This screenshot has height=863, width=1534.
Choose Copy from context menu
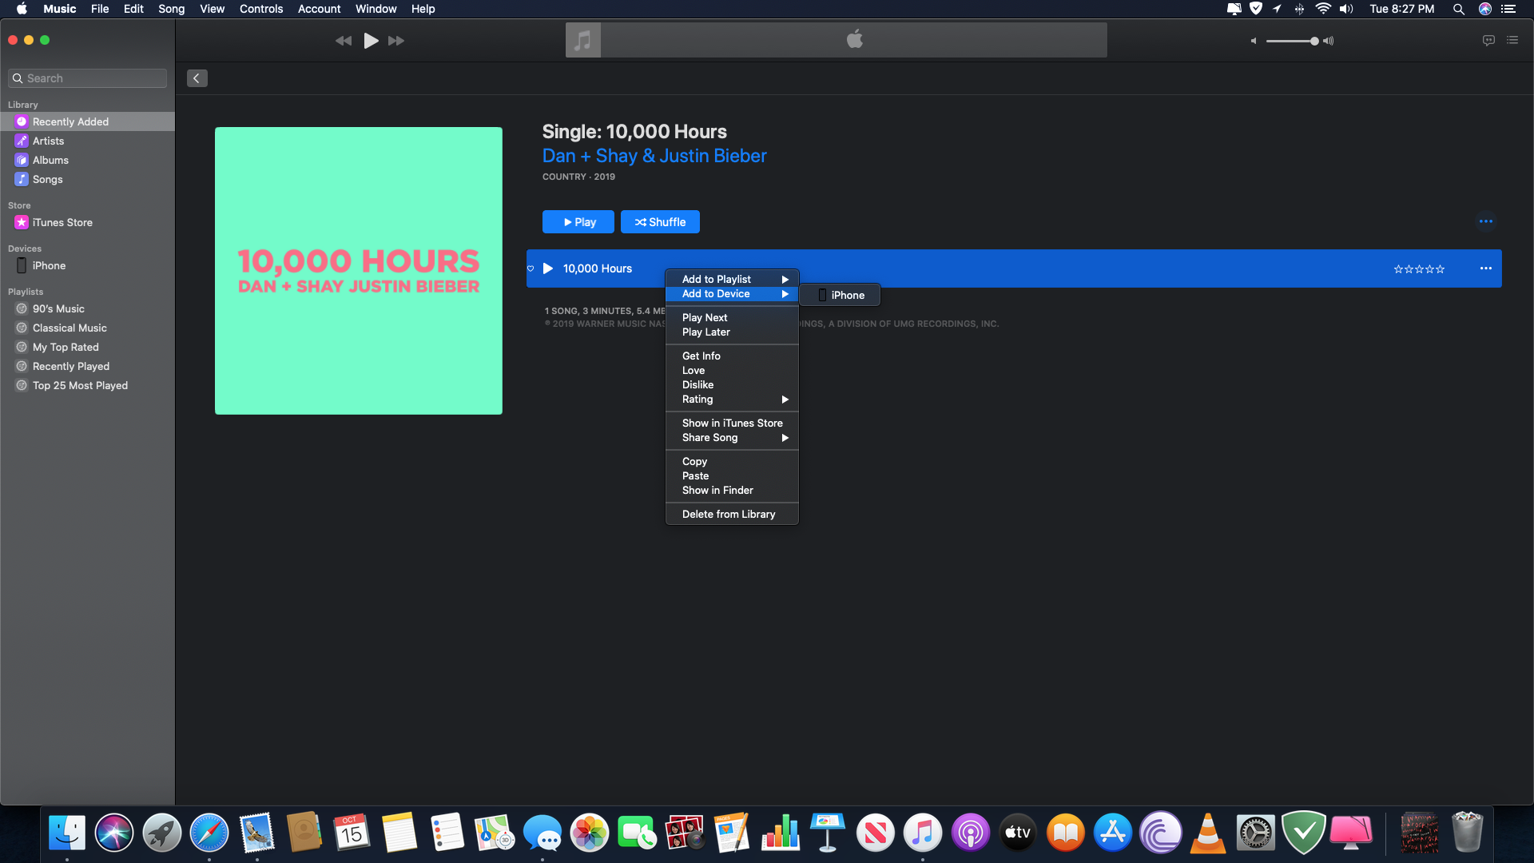point(732,461)
